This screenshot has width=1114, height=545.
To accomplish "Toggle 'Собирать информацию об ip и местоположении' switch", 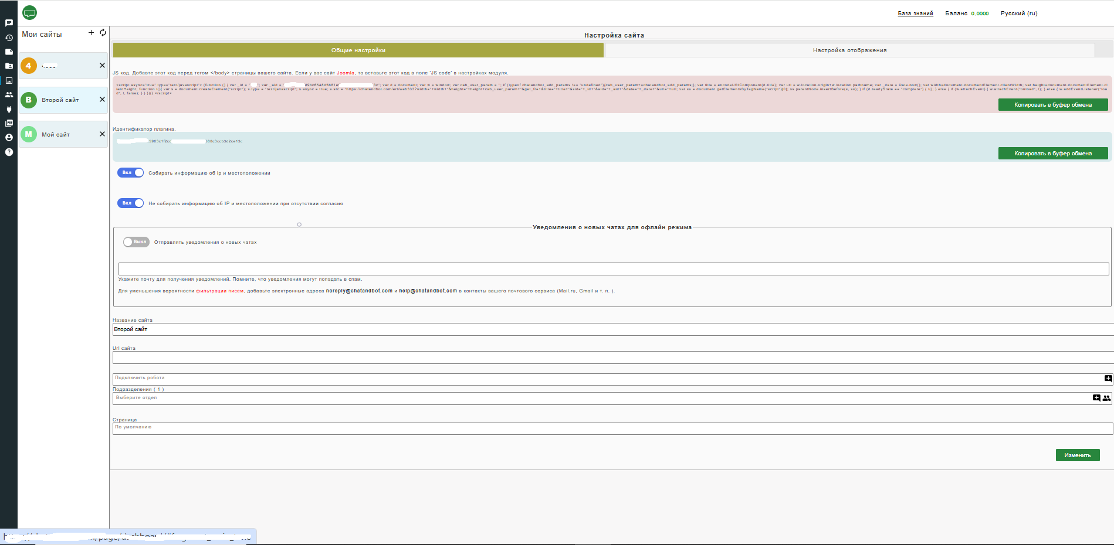I will point(130,173).
